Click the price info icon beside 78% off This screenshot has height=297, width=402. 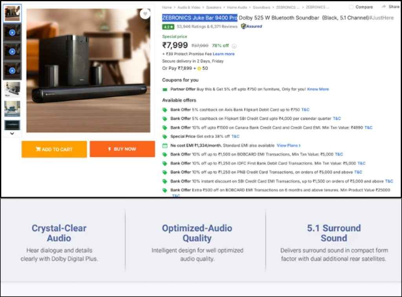coord(234,46)
